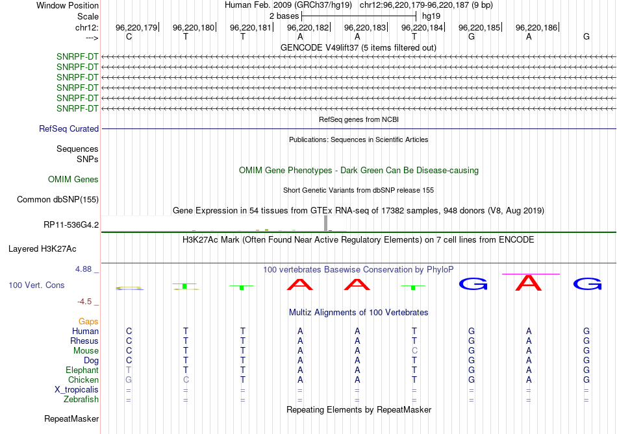Click 100 vertebrates Basewise Conservation title
The width and height of the screenshot is (617, 434).
tap(359, 270)
